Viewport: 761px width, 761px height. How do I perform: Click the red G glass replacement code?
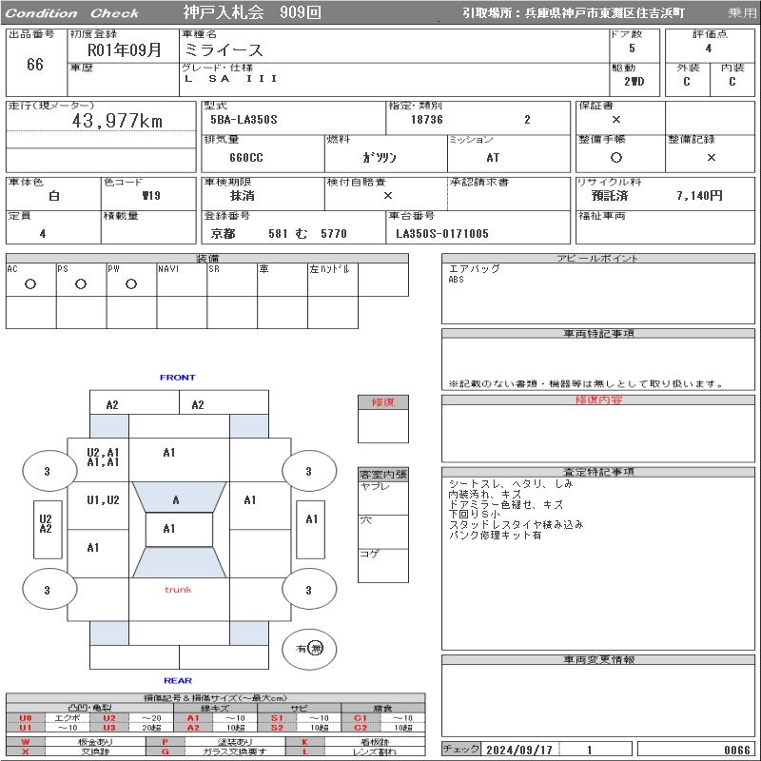pos(166,751)
